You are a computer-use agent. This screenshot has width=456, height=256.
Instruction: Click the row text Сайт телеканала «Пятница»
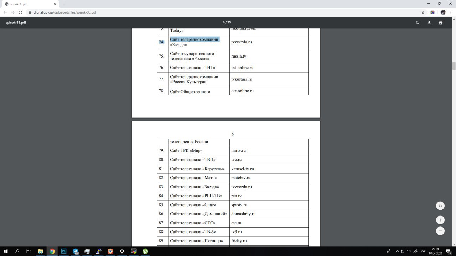(197, 241)
